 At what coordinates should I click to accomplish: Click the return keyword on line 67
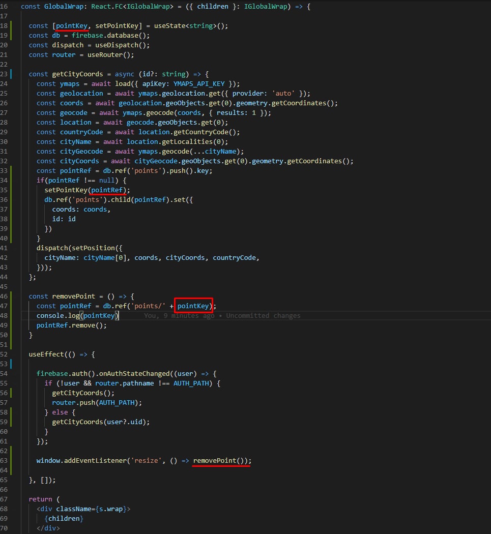(x=40, y=499)
